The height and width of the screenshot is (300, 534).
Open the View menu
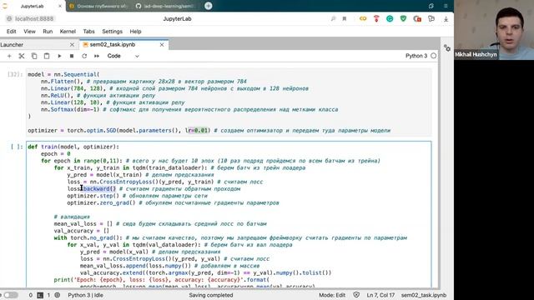click(x=30, y=32)
